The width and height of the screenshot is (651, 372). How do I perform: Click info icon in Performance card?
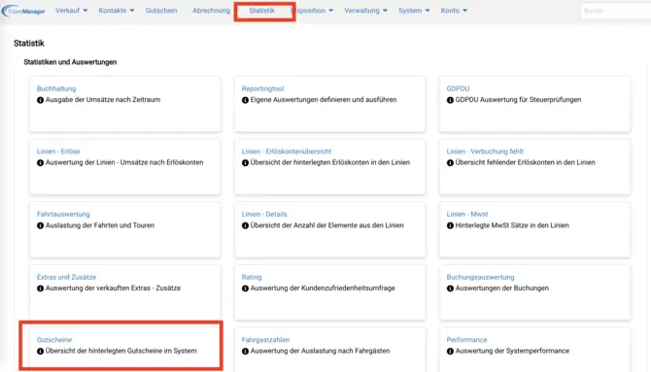(450, 351)
